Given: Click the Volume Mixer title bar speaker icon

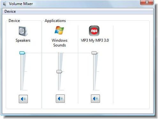Looking at the screenshot, I should 4,4.
